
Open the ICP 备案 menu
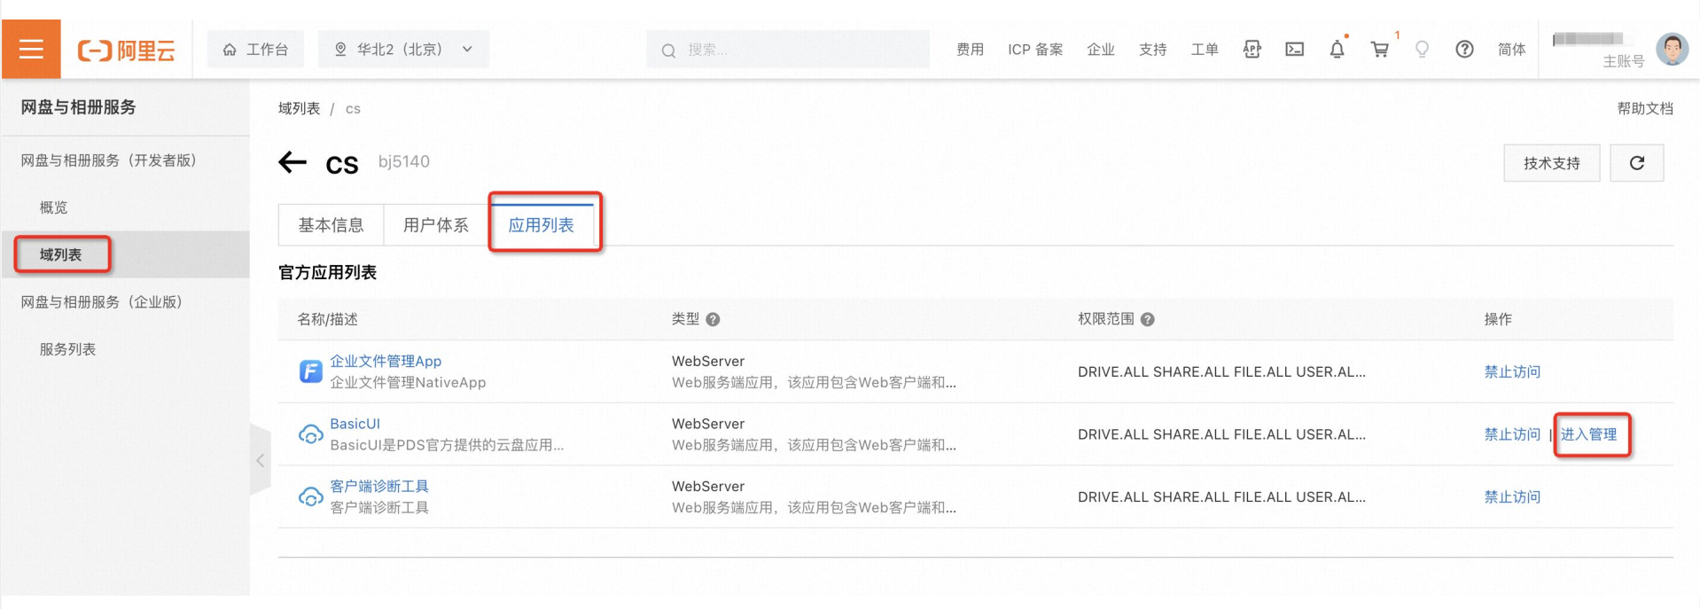pyautogui.click(x=1035, y=50)
